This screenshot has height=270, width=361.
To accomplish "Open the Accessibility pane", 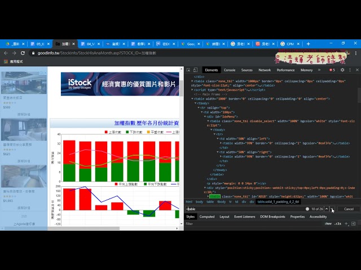I will [x=318, y=217].
